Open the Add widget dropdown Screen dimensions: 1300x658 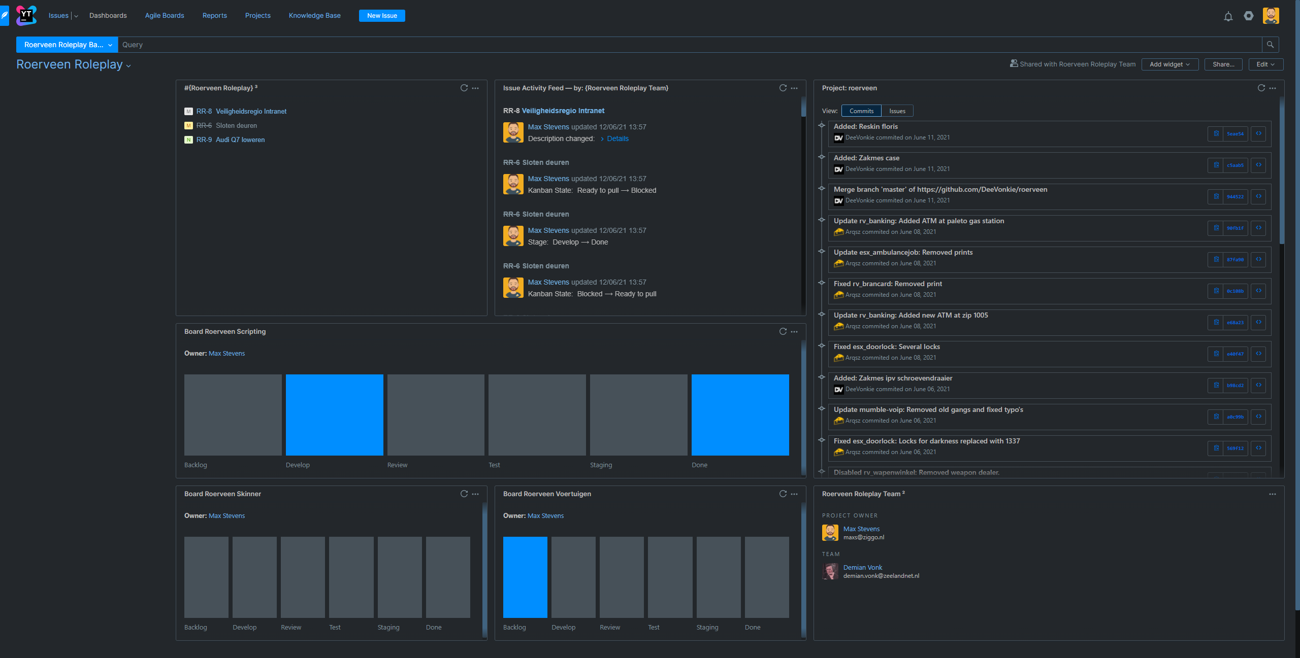point(1169,64)
